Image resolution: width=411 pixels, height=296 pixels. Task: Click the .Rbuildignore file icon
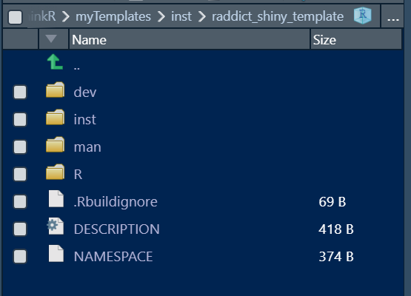56,199
